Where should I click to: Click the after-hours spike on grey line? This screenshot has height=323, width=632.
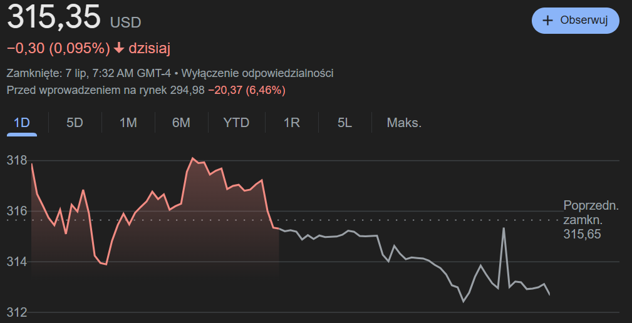504,228
